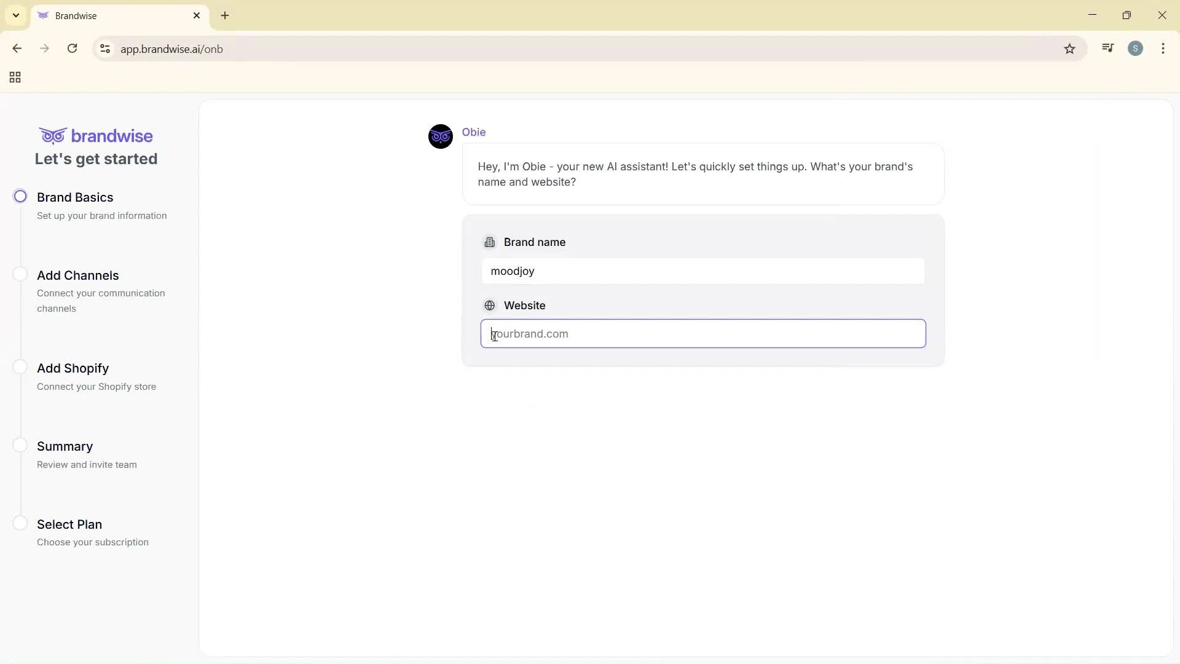1180x664 pixels.
Task: Open the media controls icon in the toolbar
Action: [1107, 48]
